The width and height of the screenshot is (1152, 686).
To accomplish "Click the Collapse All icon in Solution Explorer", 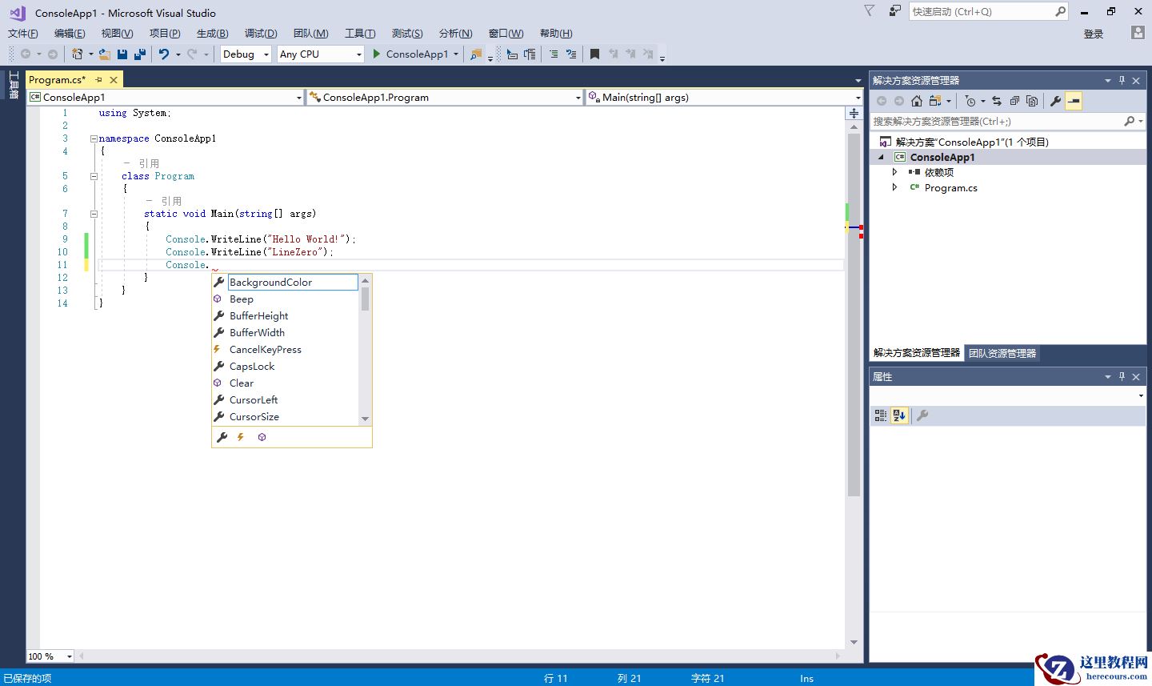I will 1014,101.
